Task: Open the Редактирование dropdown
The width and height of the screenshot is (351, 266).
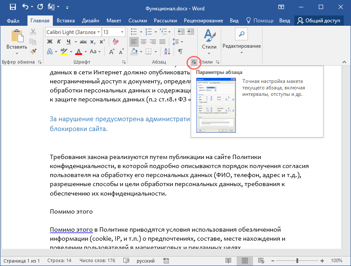Action: pyautogui.click(x=241, y=46)
